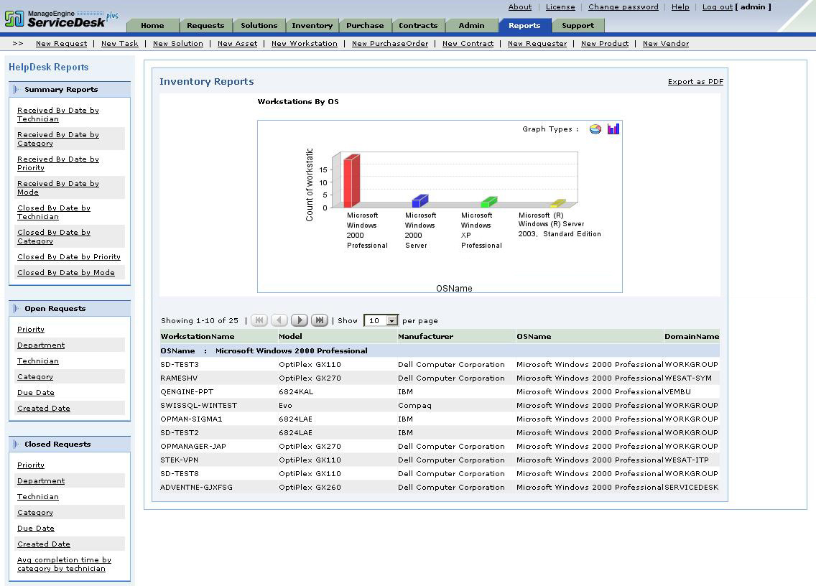
Task: Click the DomainName column header
Action: pyautogui.click(x=692, y=337)
